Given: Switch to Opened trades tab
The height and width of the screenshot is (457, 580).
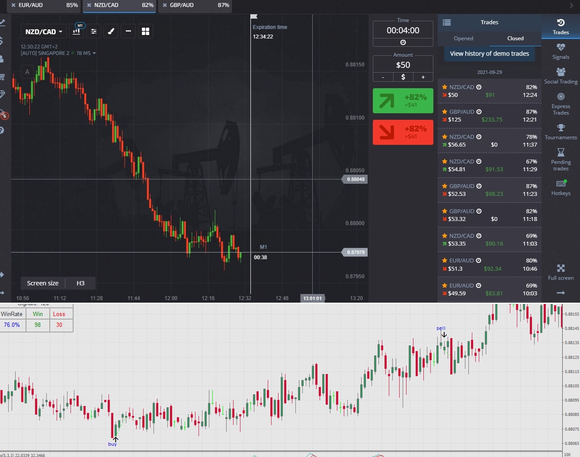Looking at the screenshot, I should [x=463, y=38].
